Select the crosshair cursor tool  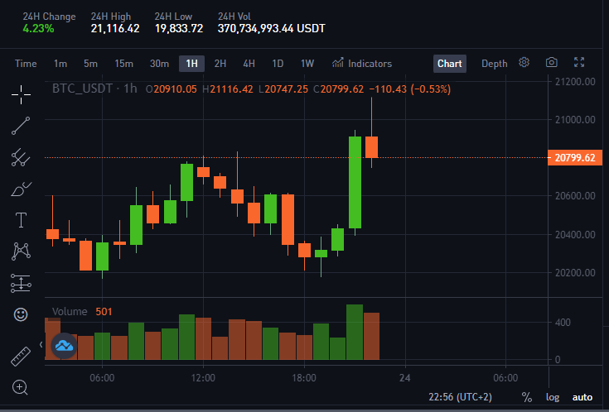pos(21,94)
